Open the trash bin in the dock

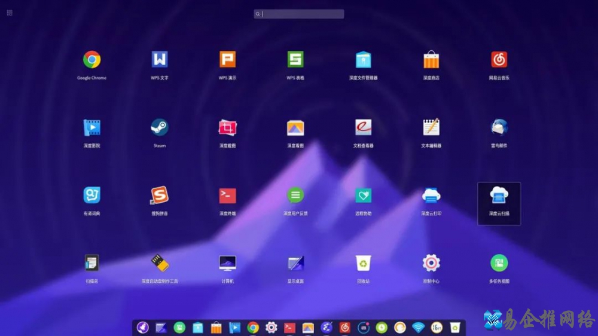455,328
